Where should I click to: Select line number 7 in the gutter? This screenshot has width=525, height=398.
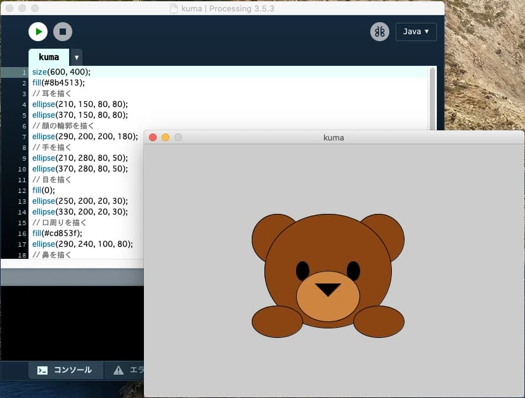pyautogui.click(x=23, y=137)
